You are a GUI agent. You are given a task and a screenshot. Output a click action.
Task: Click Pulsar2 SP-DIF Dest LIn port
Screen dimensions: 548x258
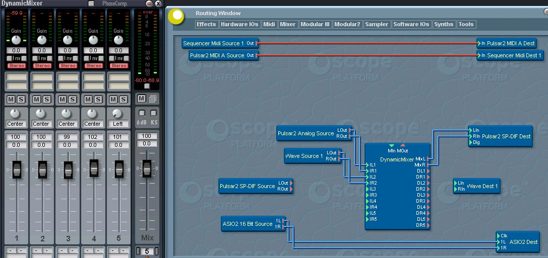tap(470, 130)
